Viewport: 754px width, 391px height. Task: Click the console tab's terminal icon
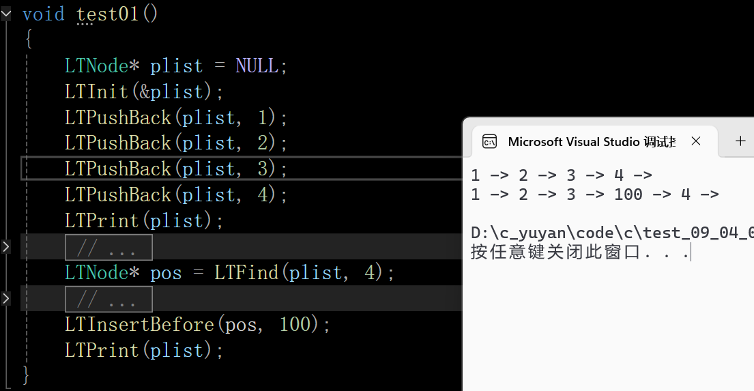tap(489, 142)
